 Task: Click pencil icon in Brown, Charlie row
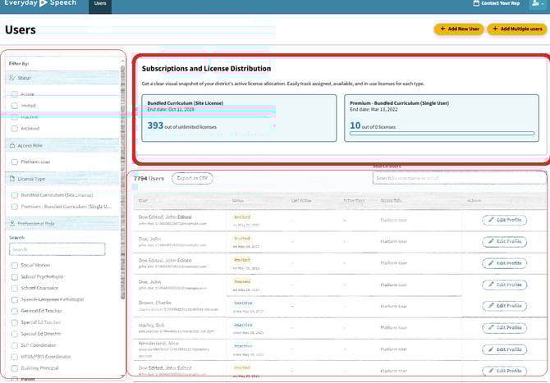pos(491,306)
